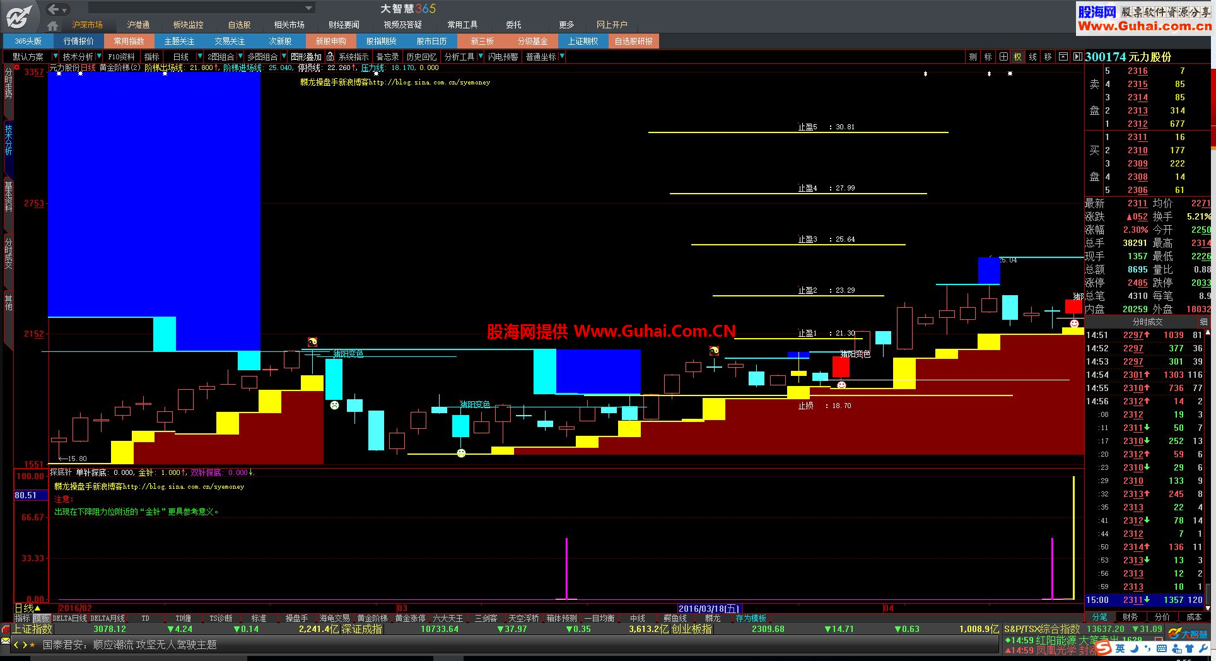The height and width of the screenshot is (661, 1216).
Task: Hide the right quote sidebar
Action: pos(1077,57)
